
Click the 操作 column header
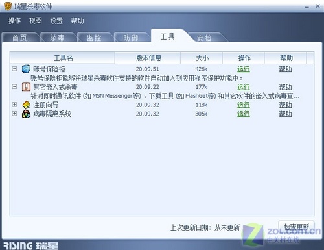coord(244,58)
